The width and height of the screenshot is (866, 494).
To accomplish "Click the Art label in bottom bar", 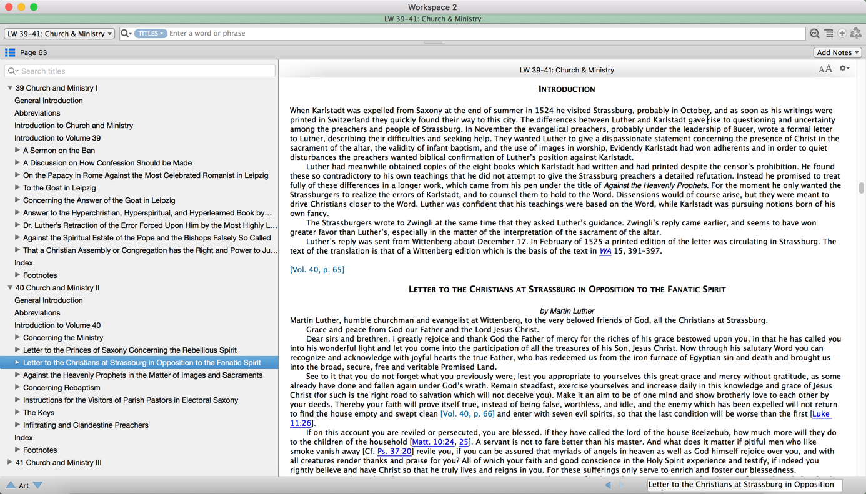I will (24, 485).
